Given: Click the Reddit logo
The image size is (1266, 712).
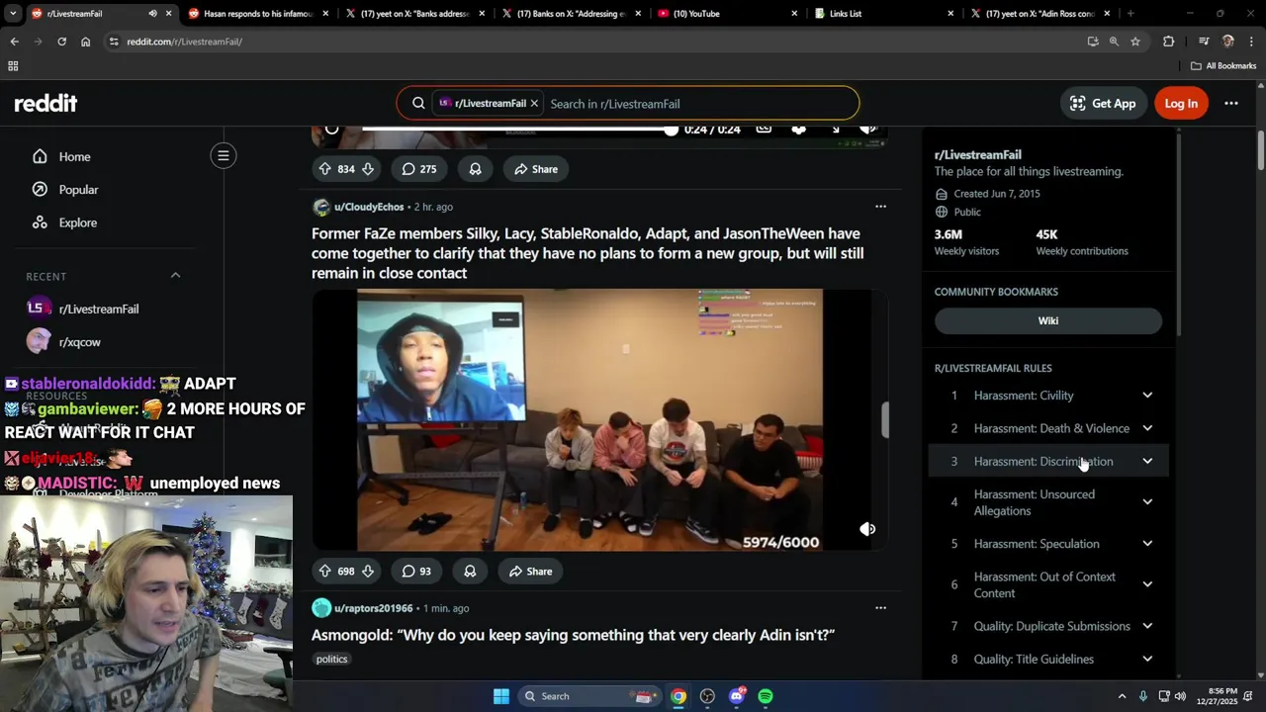Looking at the screenshot, I should [45, 103].
